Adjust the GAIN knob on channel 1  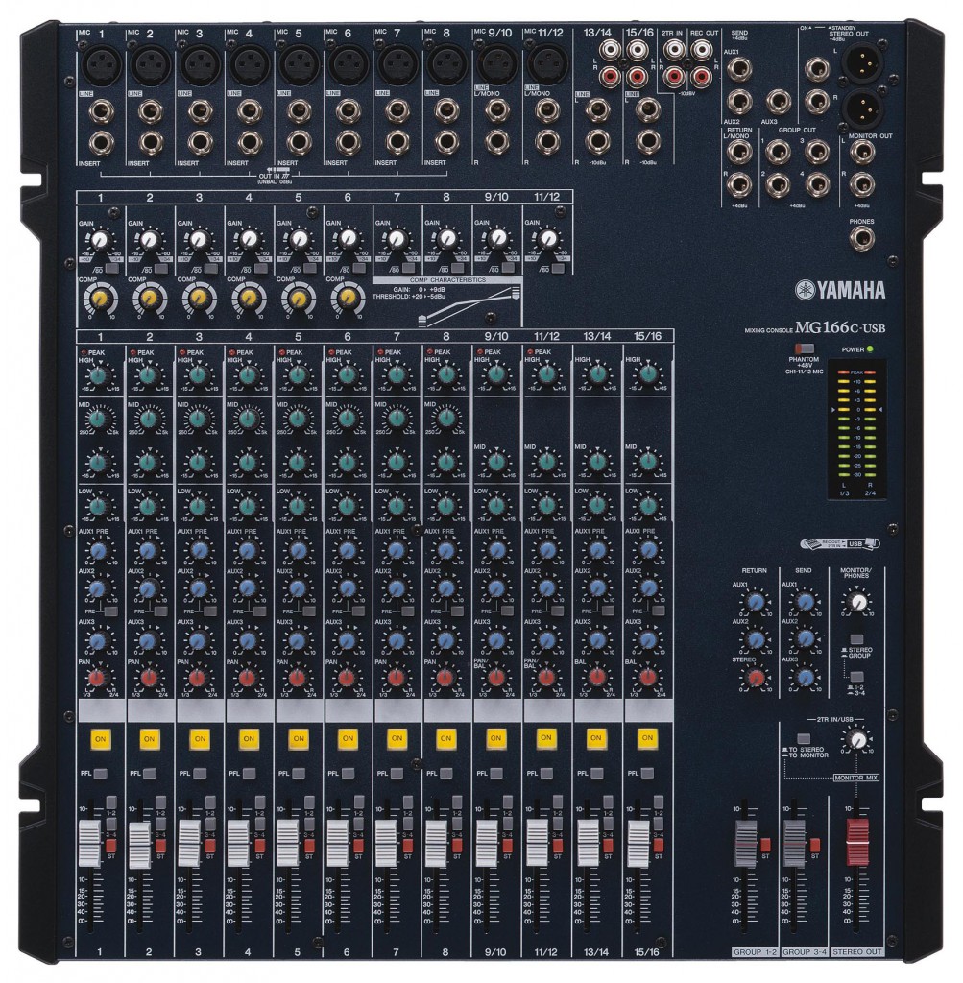[x=100, y=237]
